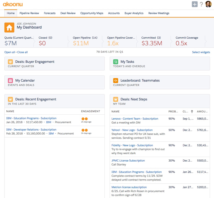Click the $3,160,000.00 amount text
Image resolution: width=214 pixels, height=198 pixels.
click(x=36, y=133)
